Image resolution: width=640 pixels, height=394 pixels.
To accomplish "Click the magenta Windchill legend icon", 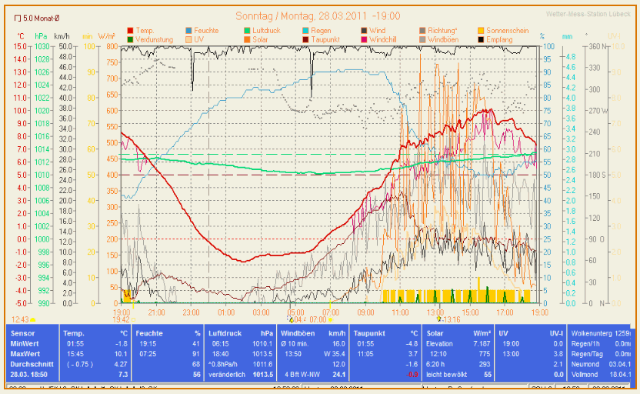I will coord(364,38).
